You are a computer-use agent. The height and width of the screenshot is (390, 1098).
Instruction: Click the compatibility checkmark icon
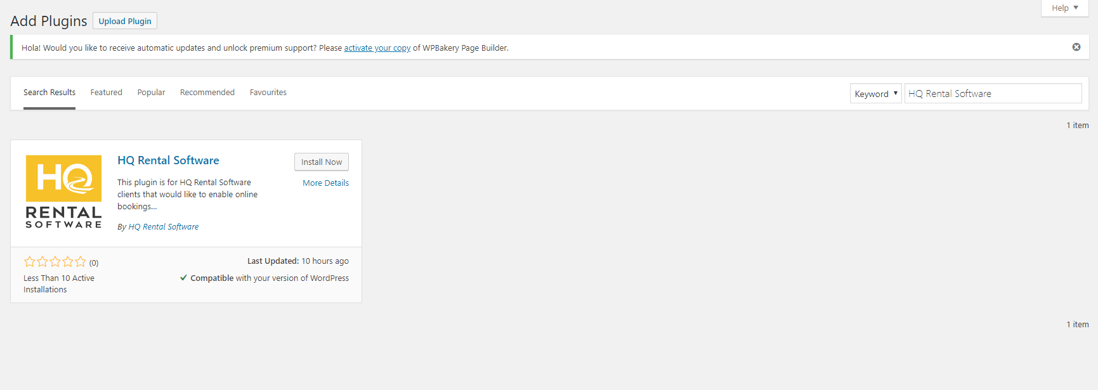tap(183, 278)
